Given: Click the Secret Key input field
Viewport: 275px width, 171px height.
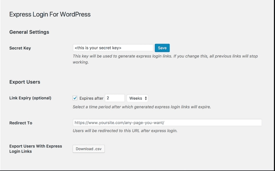Looking at the screenshot, I should 113,48.
